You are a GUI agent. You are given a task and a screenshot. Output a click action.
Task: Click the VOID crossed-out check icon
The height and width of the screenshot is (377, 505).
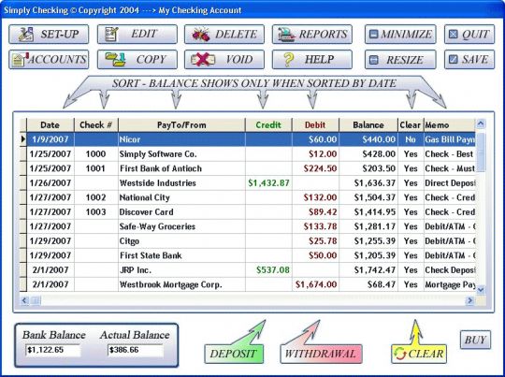pyautogui.click(x=203, y=60)
